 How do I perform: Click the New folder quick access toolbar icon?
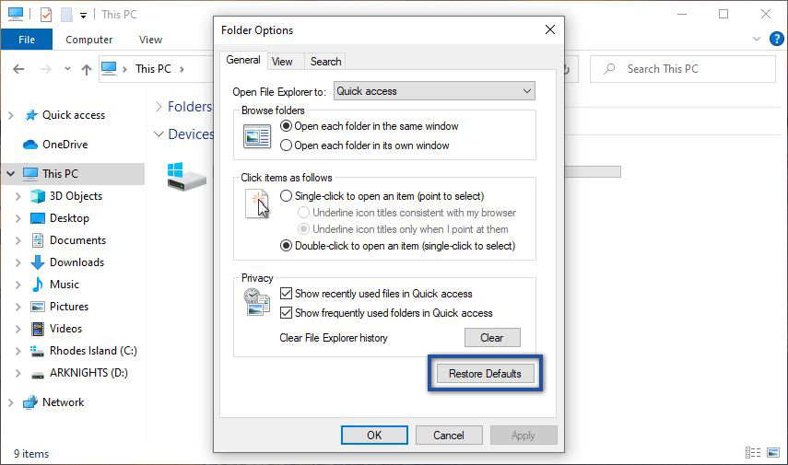coord(66,15)
